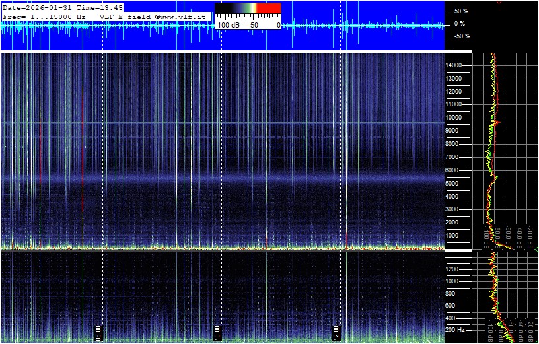This screenshot has height=344, width=539.
Task: Click the -50 label on the dB color bar
Action: click(x=252, y=24)
